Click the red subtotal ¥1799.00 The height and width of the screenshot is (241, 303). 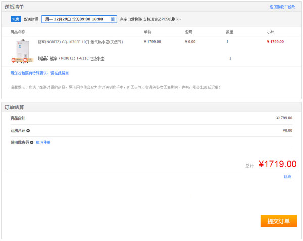[275, 42]
